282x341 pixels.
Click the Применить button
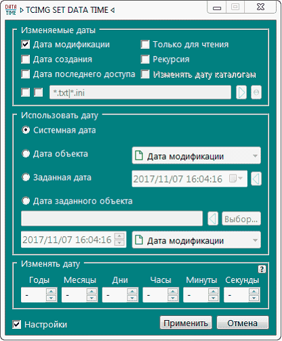pyautogui.click(x=186, y=323)
